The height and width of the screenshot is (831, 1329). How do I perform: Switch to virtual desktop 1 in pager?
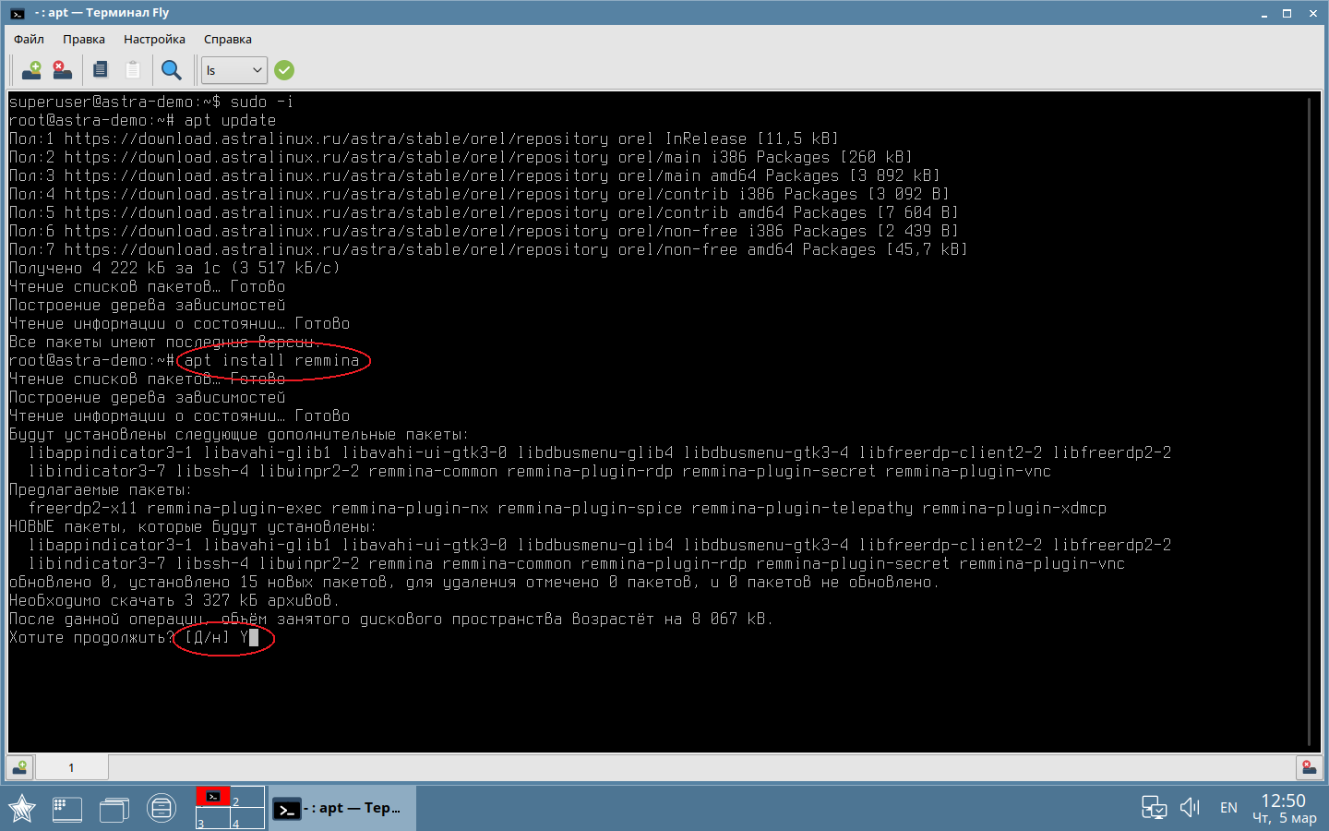pos(213,797)
